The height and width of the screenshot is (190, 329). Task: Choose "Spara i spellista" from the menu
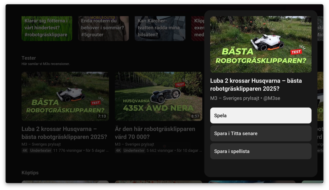pos(260,151)
